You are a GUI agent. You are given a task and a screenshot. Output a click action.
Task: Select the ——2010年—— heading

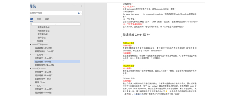pyautogui.click(x=40, y=55)
